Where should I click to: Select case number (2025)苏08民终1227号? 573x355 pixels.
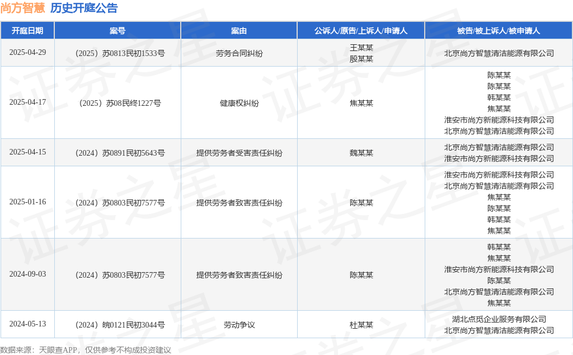120,103
